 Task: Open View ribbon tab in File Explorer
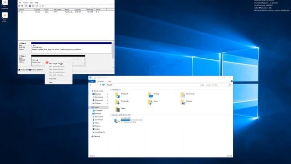(x=109, y=81)
